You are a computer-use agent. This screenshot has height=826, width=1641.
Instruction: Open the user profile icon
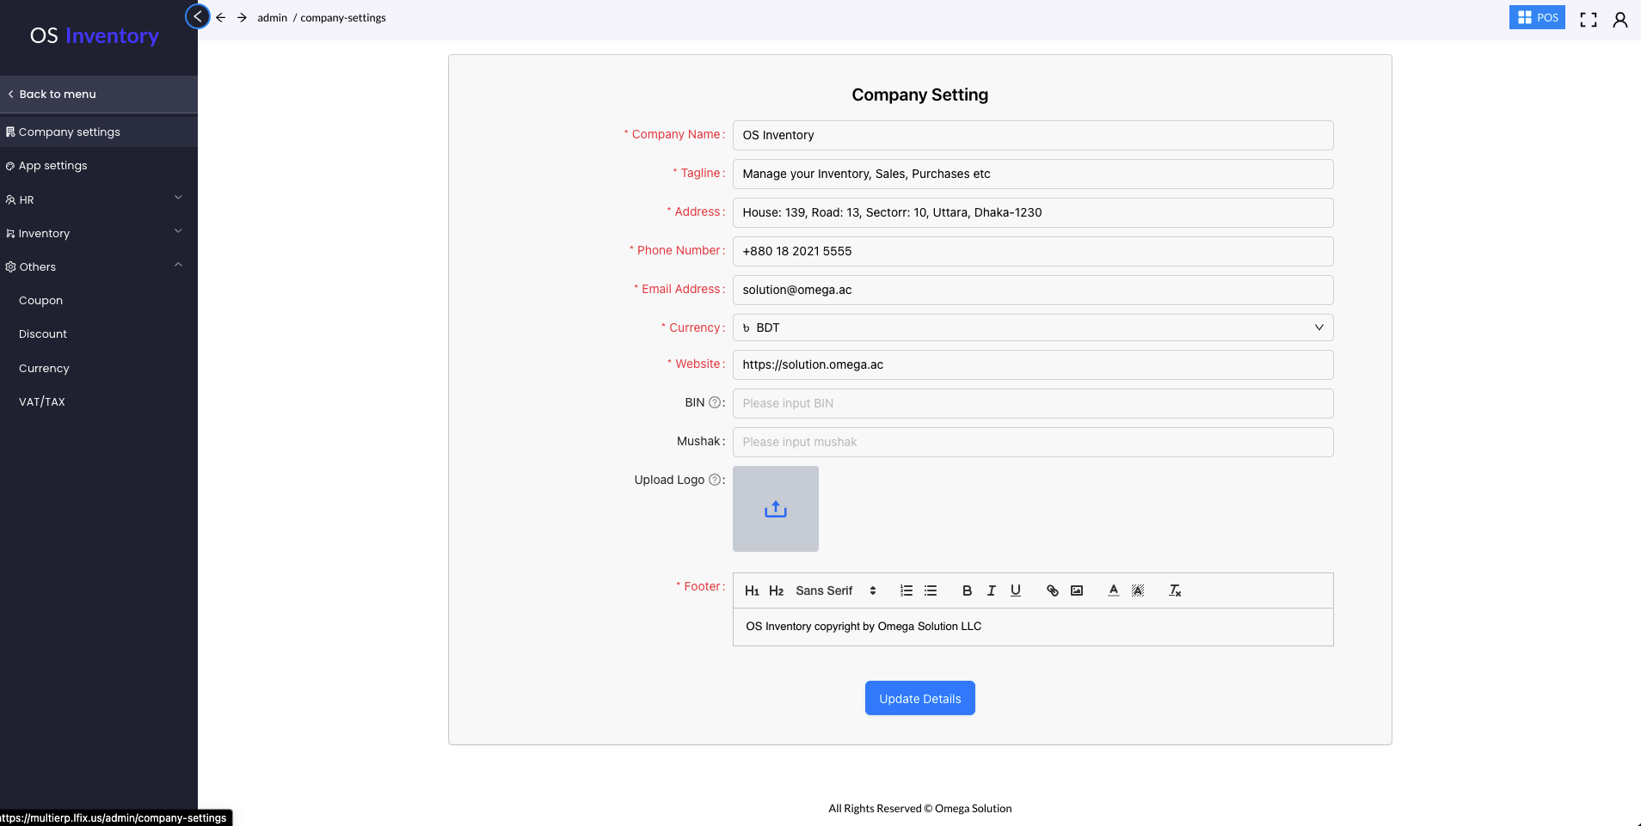[1619, 20]
